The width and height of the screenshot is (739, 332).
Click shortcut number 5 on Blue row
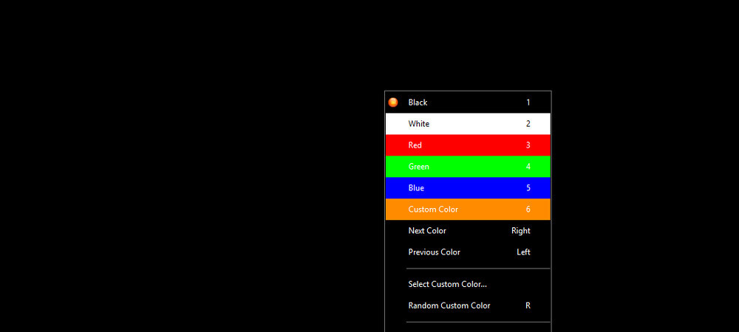click(x=528, y=188)
